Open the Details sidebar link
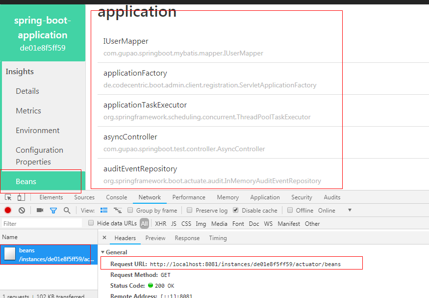Viewport: 429px width, 298px height. 27,91
